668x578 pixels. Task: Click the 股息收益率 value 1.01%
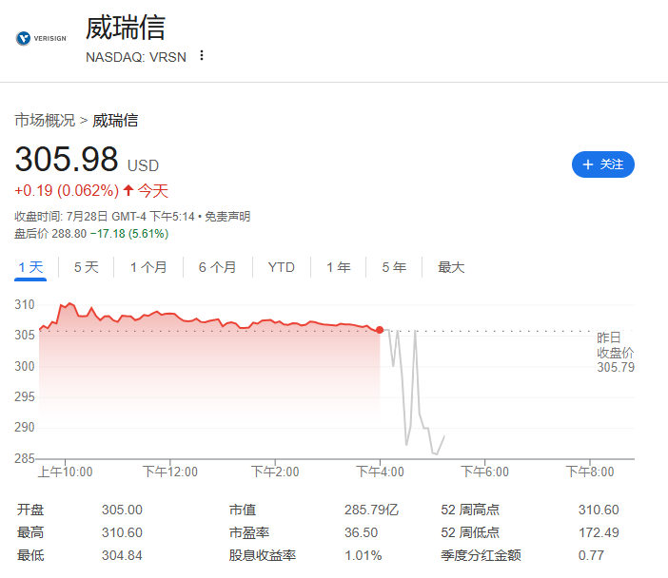coord(363,555)
